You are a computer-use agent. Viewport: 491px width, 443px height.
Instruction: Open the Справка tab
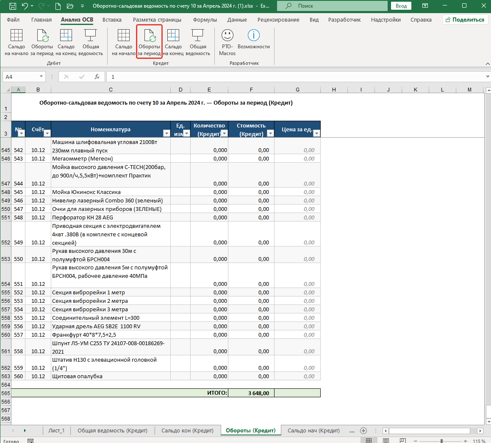421,20
